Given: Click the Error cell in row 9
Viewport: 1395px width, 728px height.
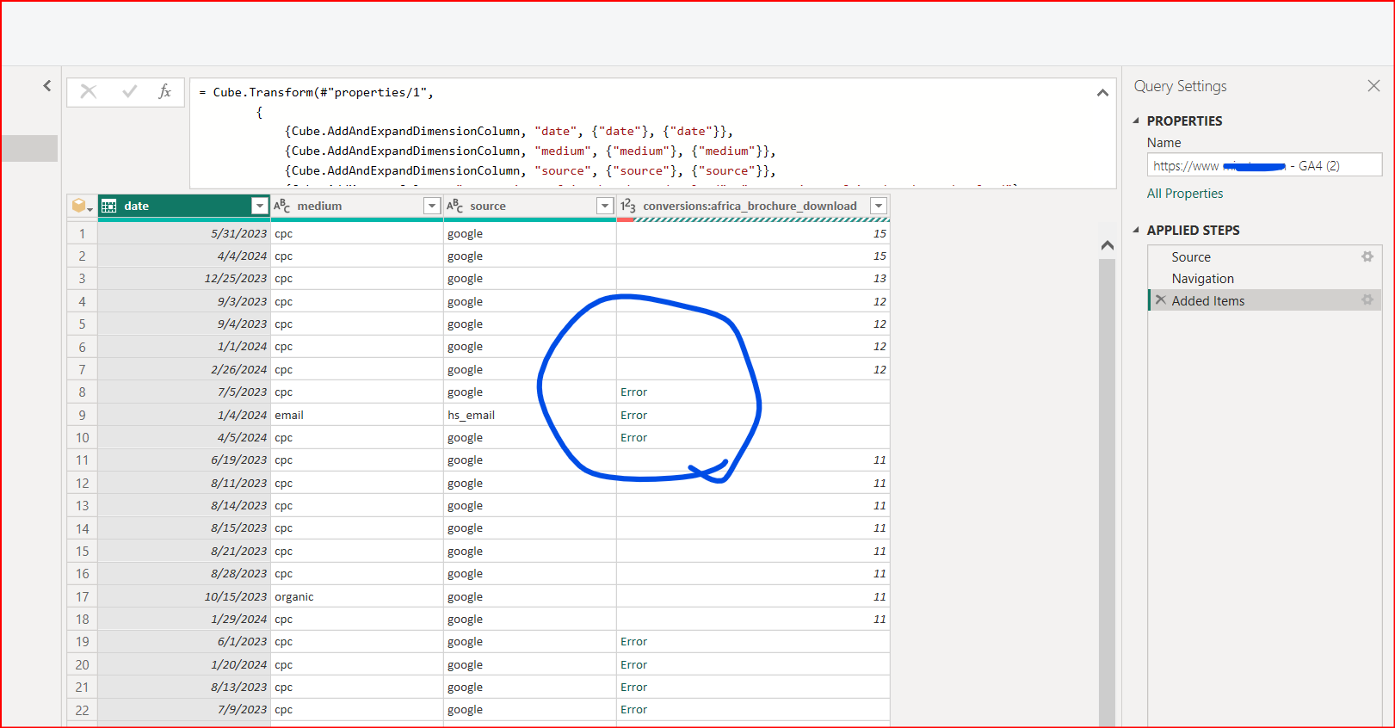Looking at the screenshot, I should [x=753, y=415].
